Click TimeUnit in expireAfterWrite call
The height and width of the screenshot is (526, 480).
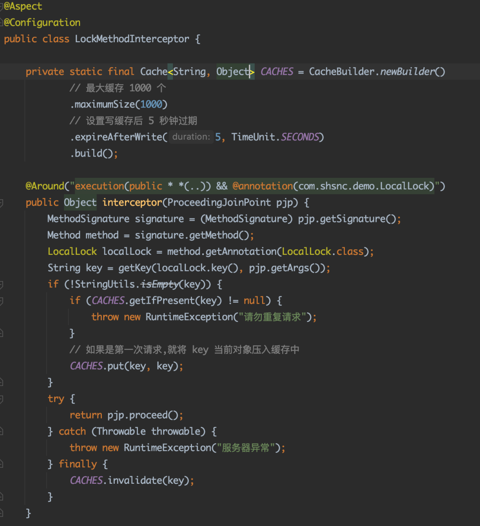point(253,137)
